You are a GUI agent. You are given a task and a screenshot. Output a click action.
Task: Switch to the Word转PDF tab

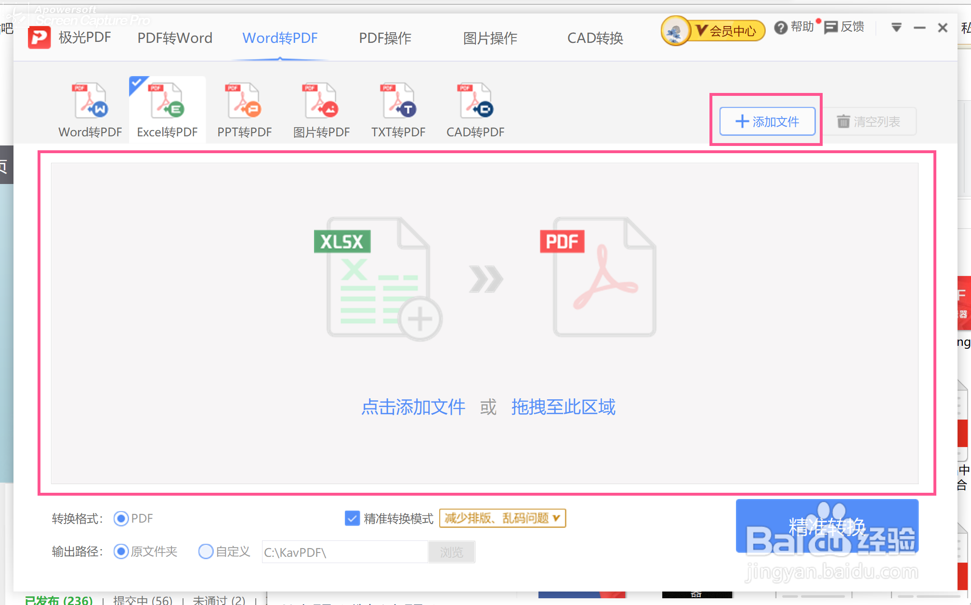point(280,38)
